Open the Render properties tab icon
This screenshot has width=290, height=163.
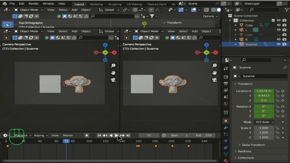tap(226, 77)
